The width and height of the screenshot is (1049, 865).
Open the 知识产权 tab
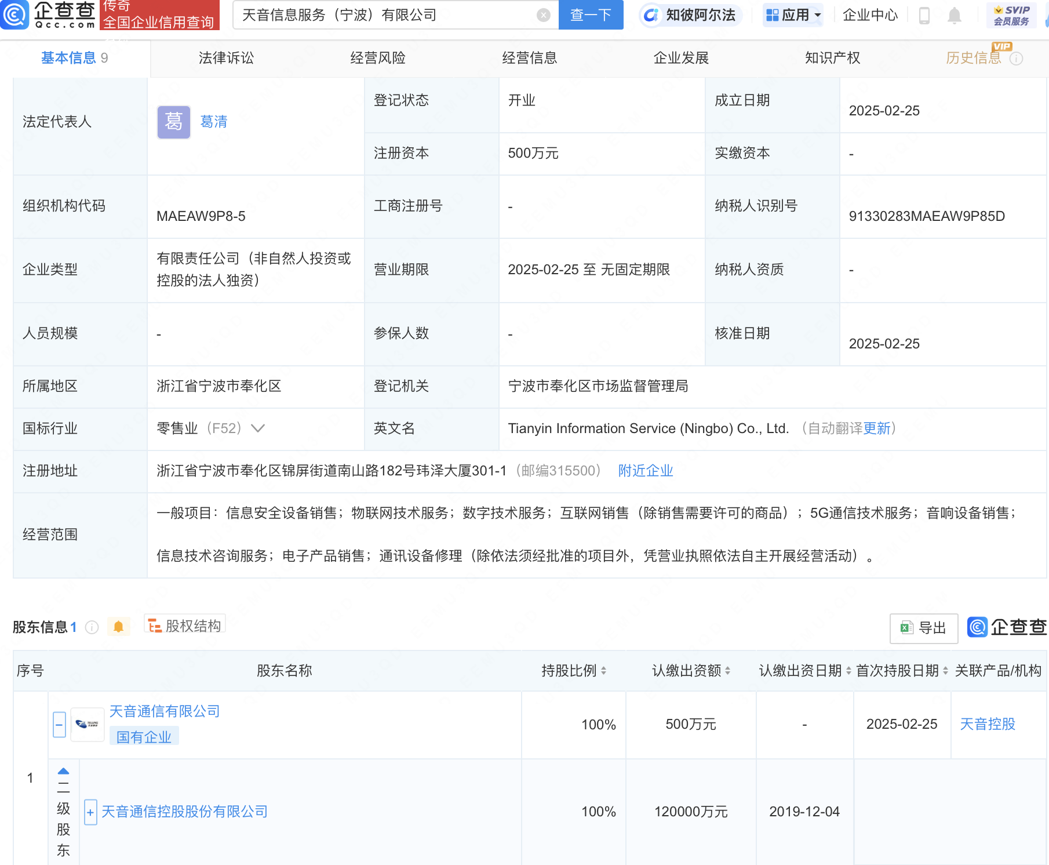point(832,58)
